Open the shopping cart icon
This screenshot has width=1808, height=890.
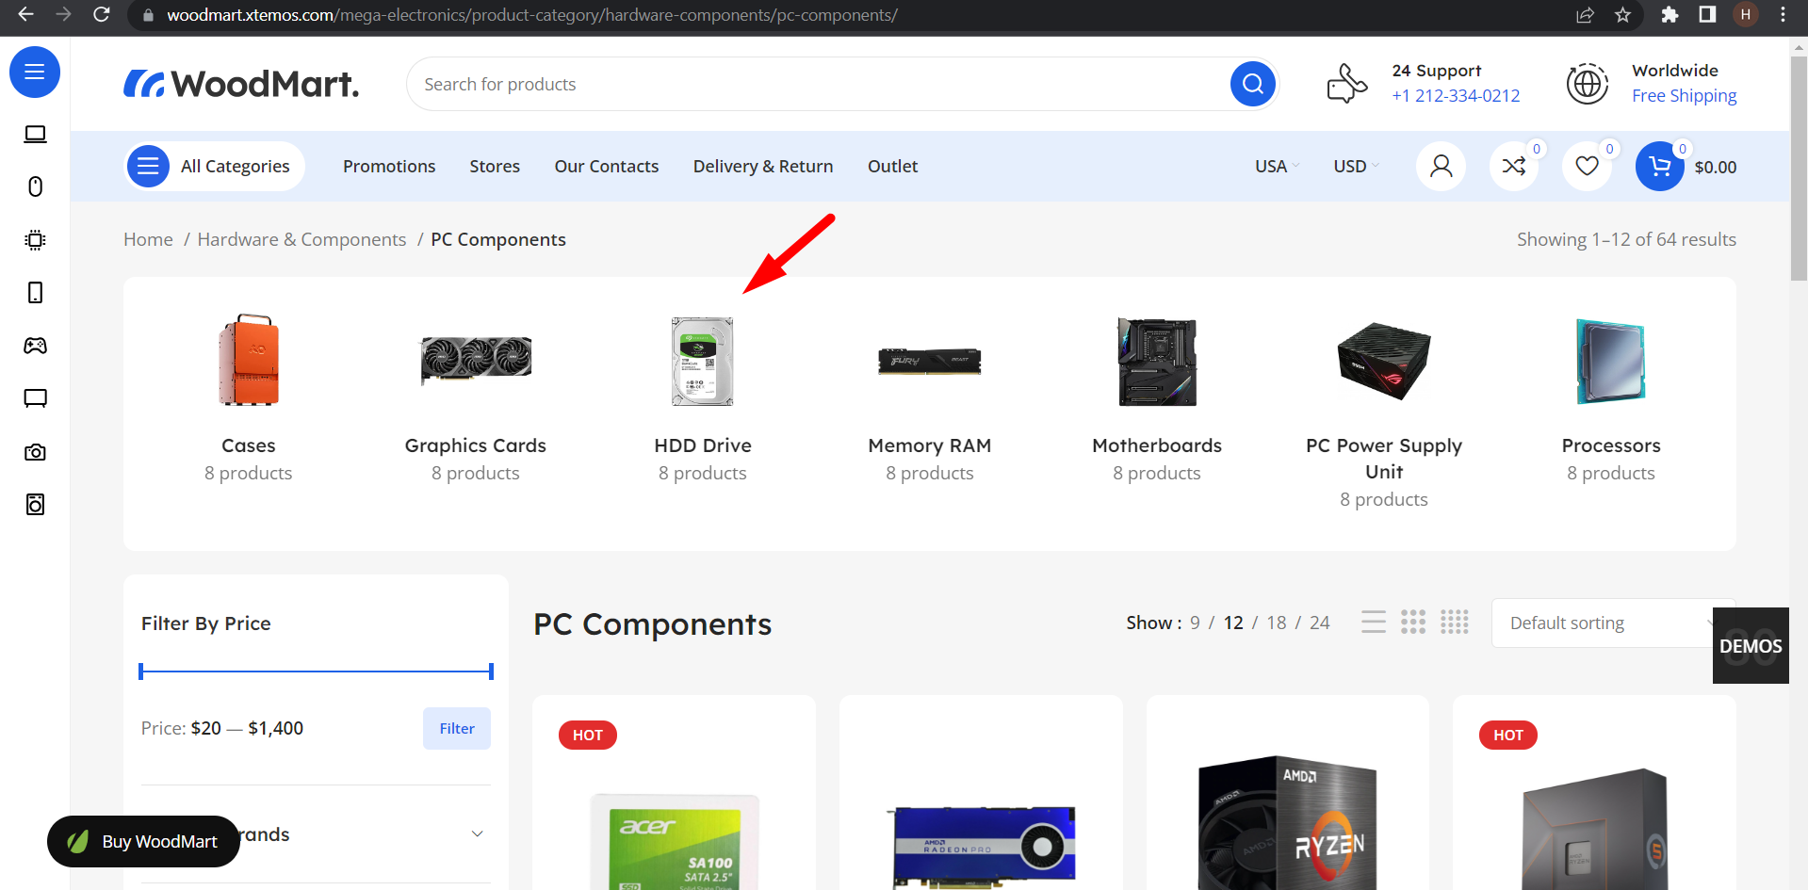[1660, 167]
